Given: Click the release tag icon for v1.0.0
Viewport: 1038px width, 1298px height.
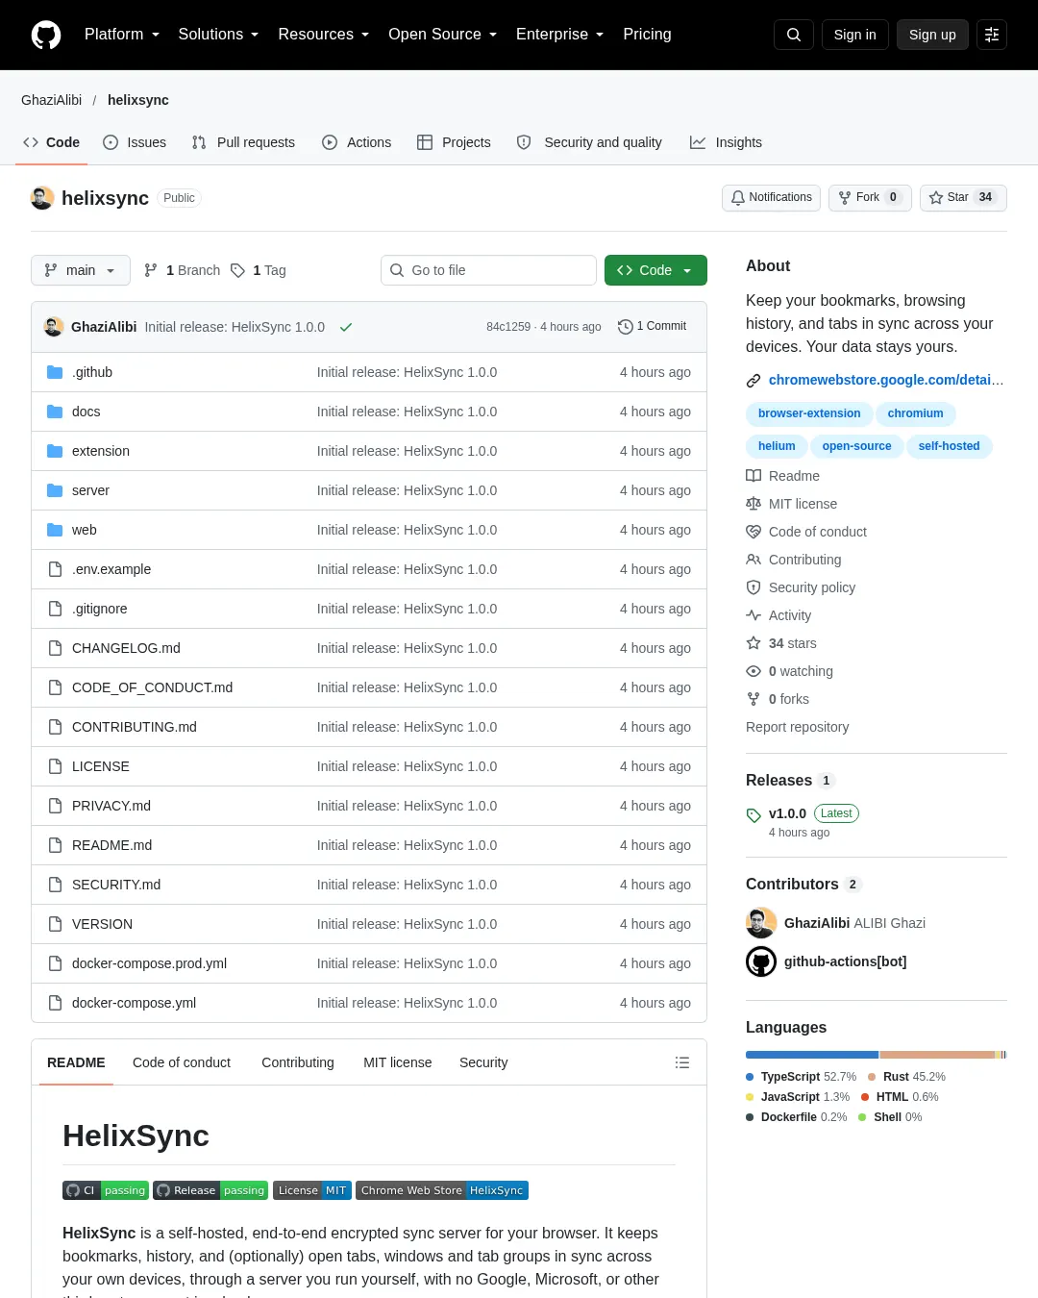Looking at the screenshot, I should point(754,815).
